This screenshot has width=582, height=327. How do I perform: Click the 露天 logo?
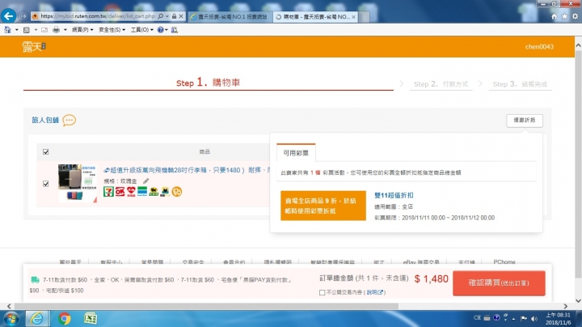point(34,47)
